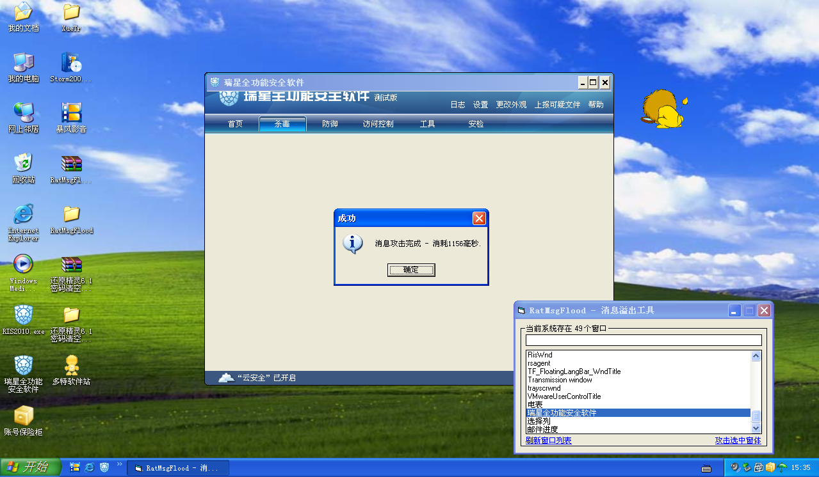Click 上报可疑文件 in Rising header
Viewport: 819px width, 477px height.
(x=558, y=105)
